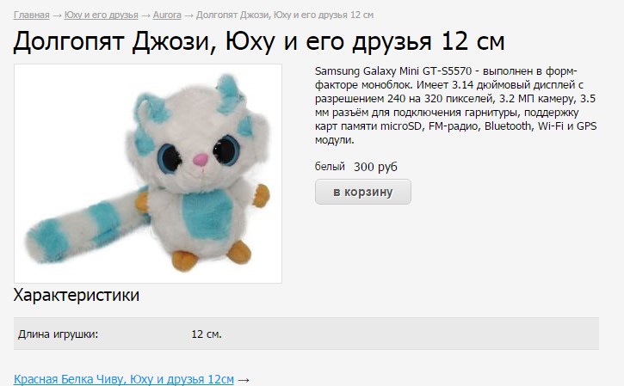Click the 12 см. characteristic value
The width and height of the screenshot is (624, 386).
(x=207, y=334)
